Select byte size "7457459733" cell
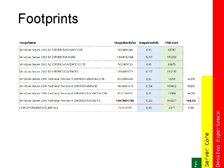Screen dimensions: 224x168 click(x=125, y=64)
